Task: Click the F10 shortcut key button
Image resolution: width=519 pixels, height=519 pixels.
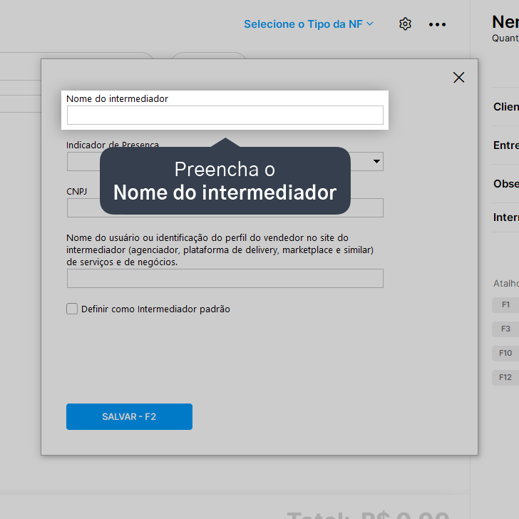Action: (x=505, y=353)
